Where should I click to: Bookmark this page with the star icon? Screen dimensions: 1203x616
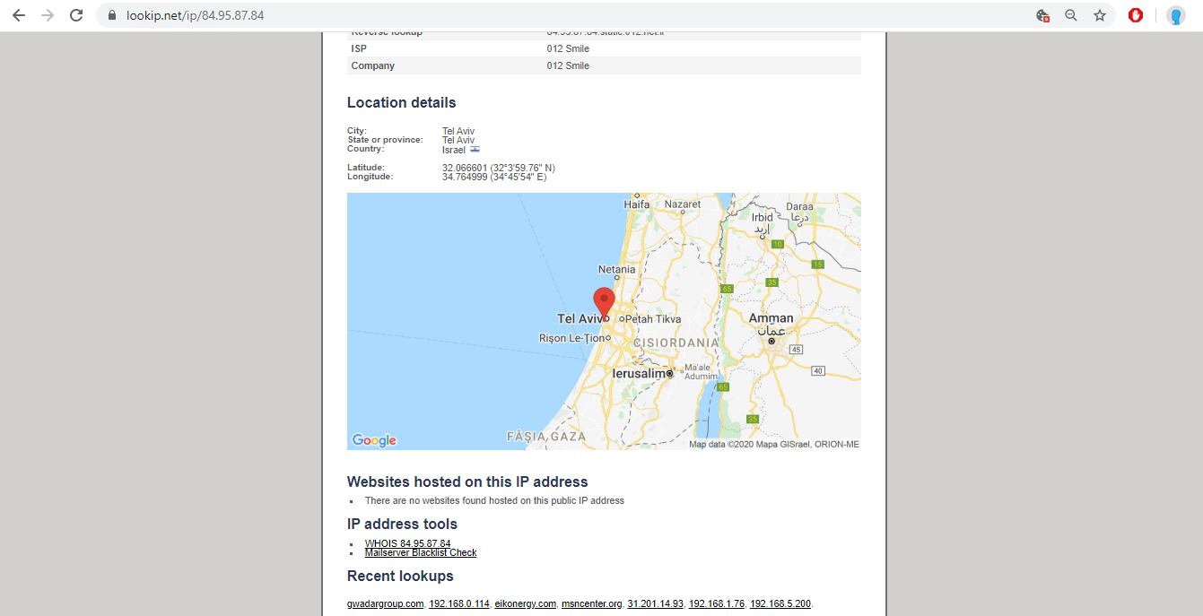point(1099,15)
